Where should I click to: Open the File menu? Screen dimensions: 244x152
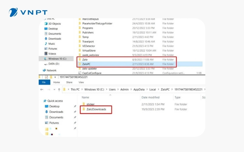click(x=44, y=82)
